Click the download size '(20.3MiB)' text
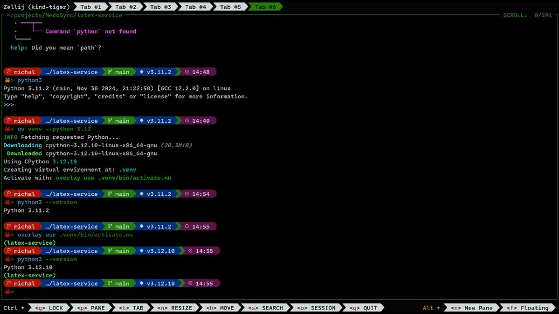This screenshot has height=314, width=559. tap(176, 145)
